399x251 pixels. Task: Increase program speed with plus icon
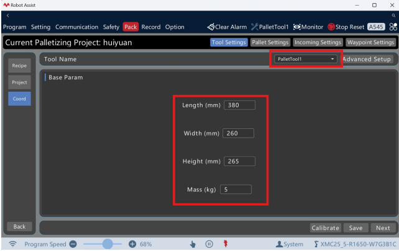(132, 244)
